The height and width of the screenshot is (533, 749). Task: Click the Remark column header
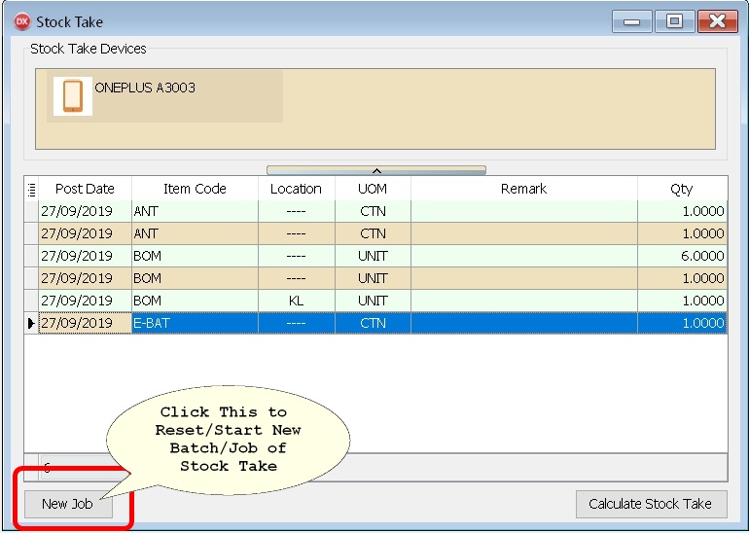point(523,189)
